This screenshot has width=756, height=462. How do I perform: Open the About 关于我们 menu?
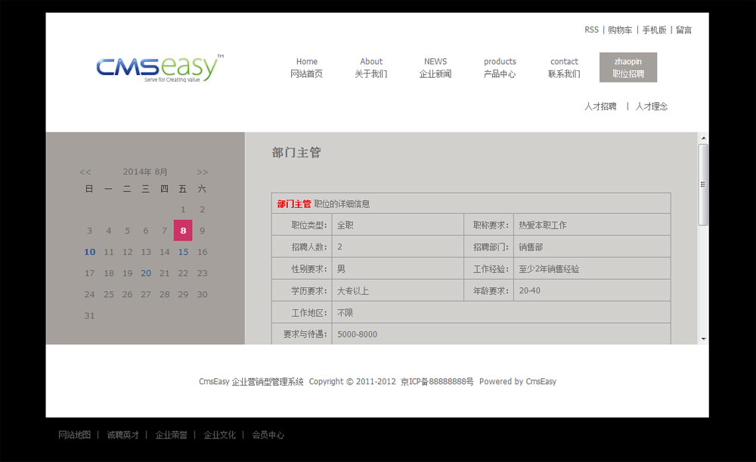pyautogui.click(x=371, y=67)
